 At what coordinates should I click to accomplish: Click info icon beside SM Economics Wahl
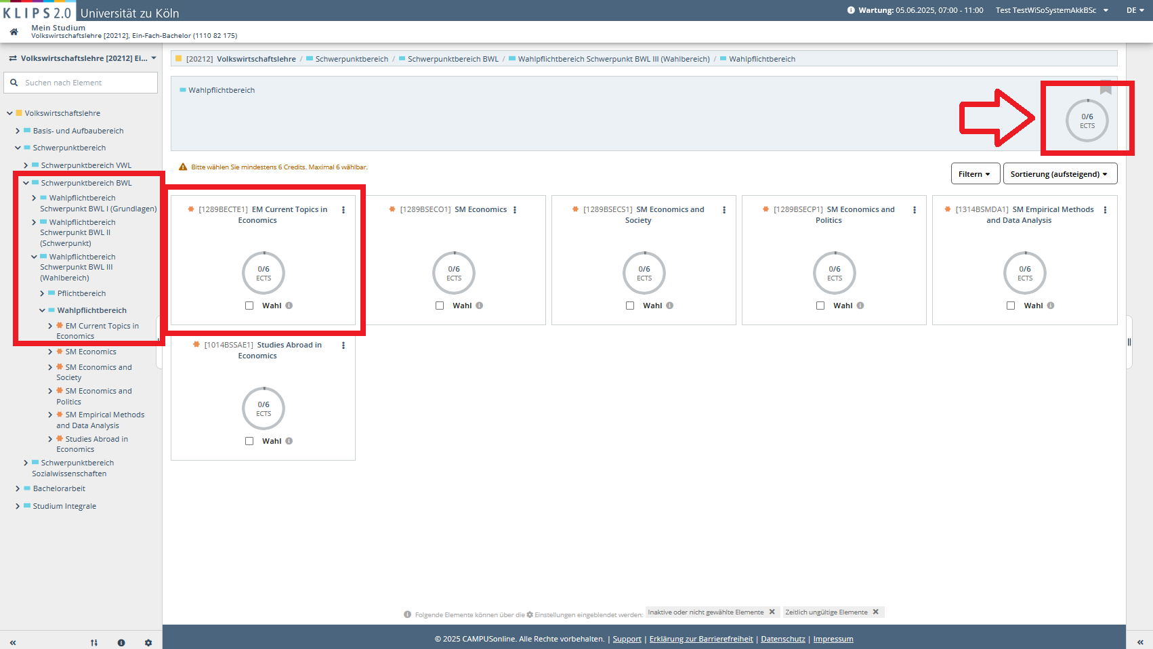coord(480,306)
